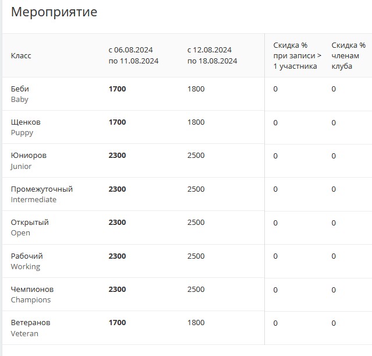
Task: Click the discount for multiple participants header
Action: click(297, 55)
